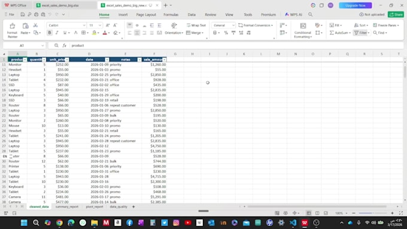
Task: Click the Cut scissors icon
Action: (x=35, y=26)
